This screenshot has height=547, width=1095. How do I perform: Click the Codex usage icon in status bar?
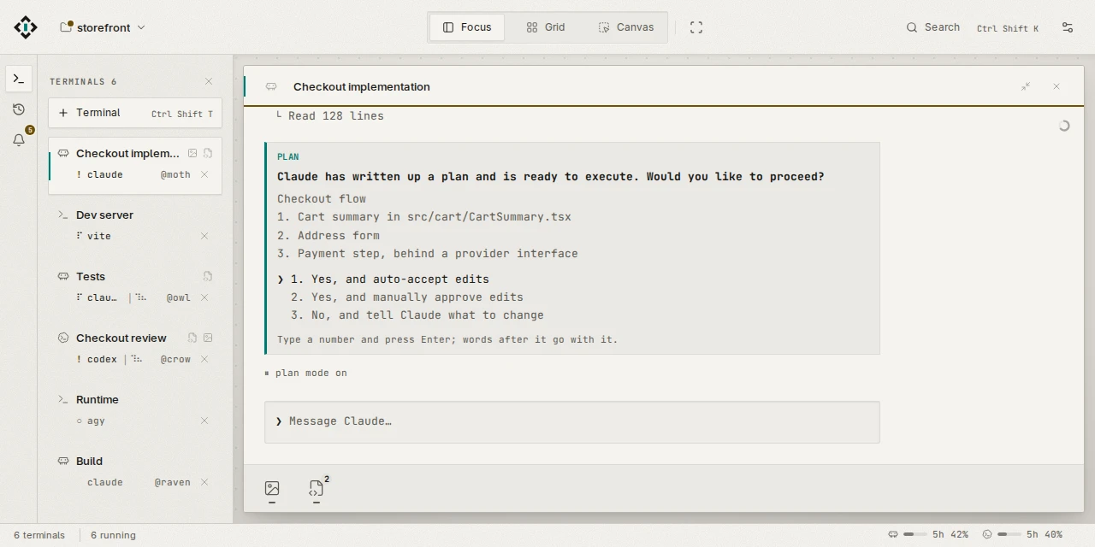tap(987, 535)
